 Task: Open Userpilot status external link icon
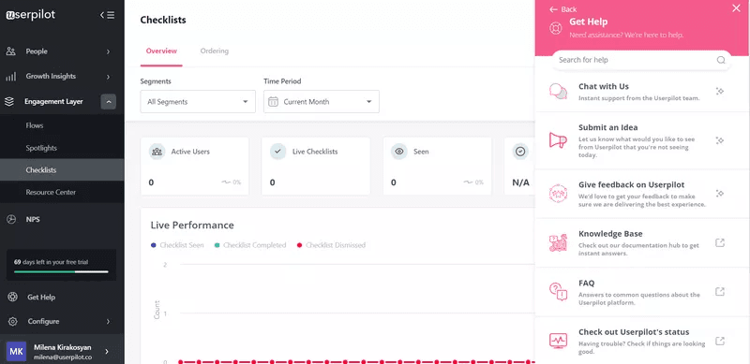[x=720, y=341]
